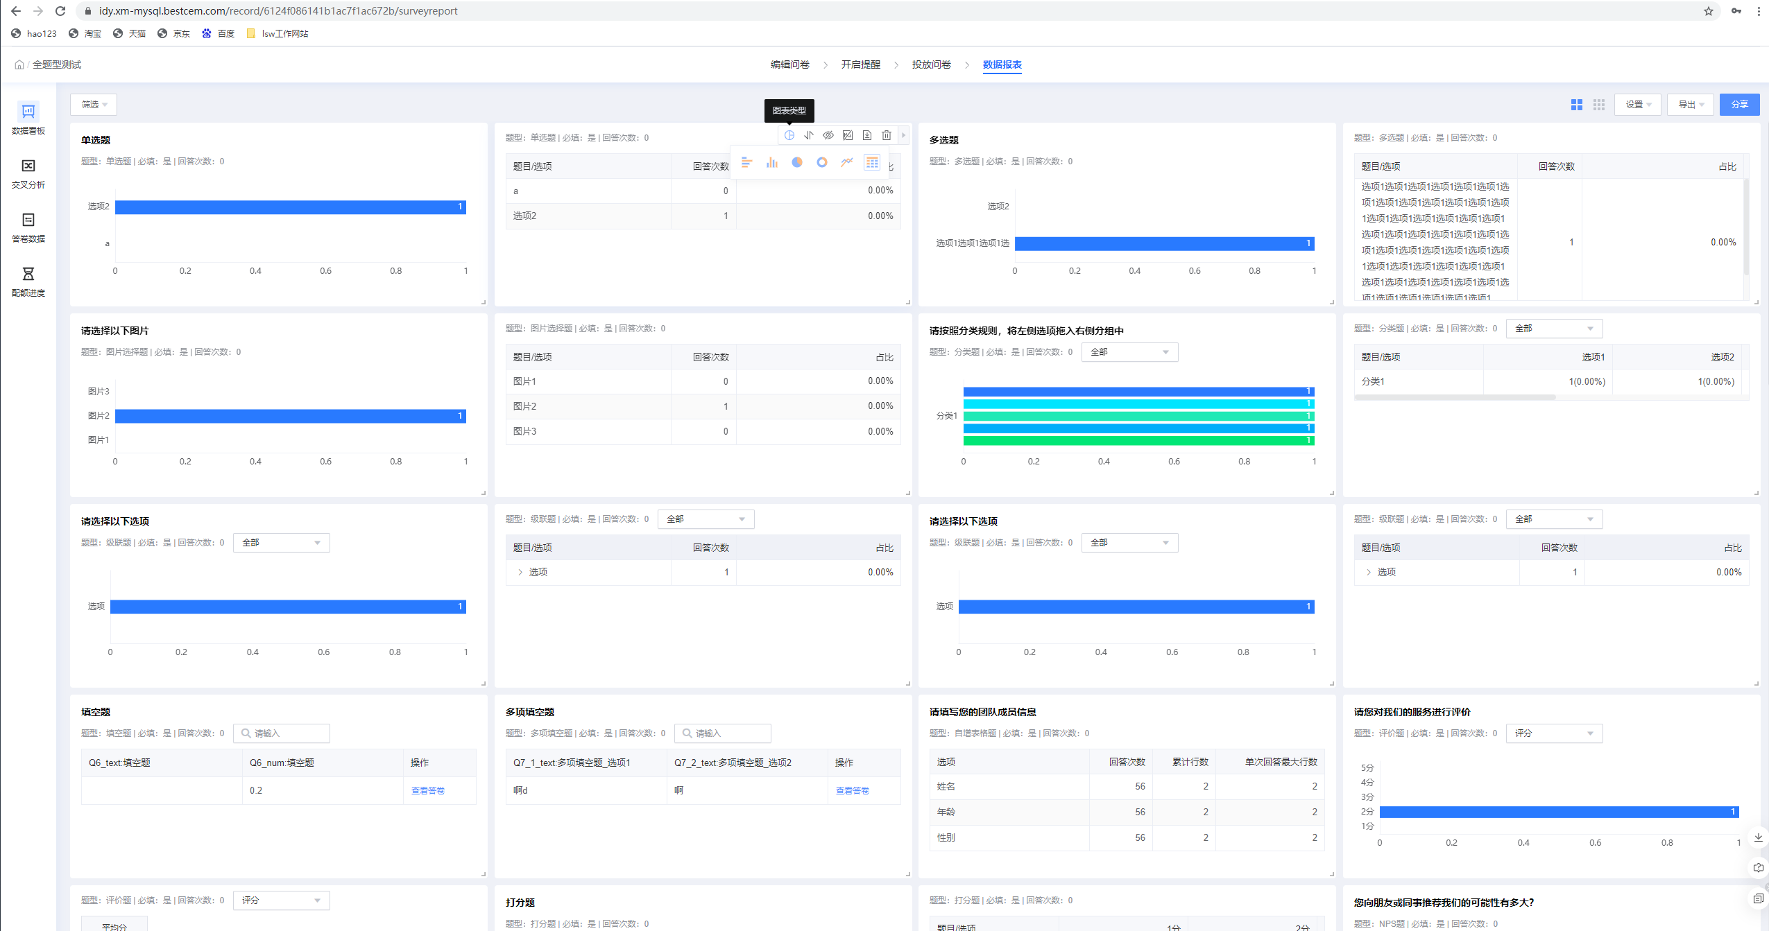Select vertical column chart type
Screen dimensions: 1769x931
coord(772,162)
